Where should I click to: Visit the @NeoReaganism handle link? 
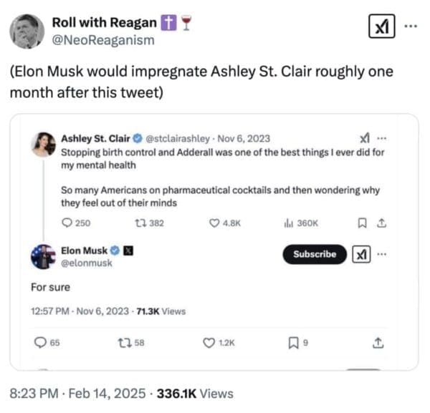102,39
